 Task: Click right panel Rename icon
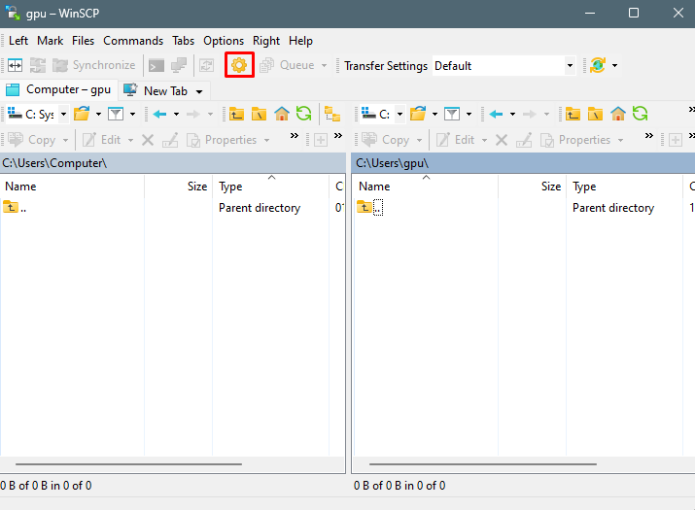pyautogui.click(x=524, y=140)
